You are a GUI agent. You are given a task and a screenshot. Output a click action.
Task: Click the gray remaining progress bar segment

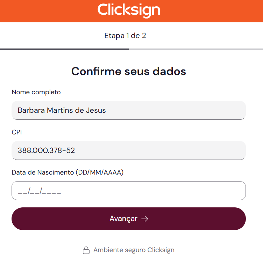click(196, 49)
